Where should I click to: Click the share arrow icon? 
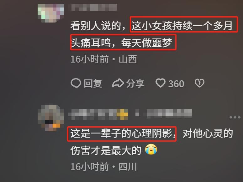(118, 83)
